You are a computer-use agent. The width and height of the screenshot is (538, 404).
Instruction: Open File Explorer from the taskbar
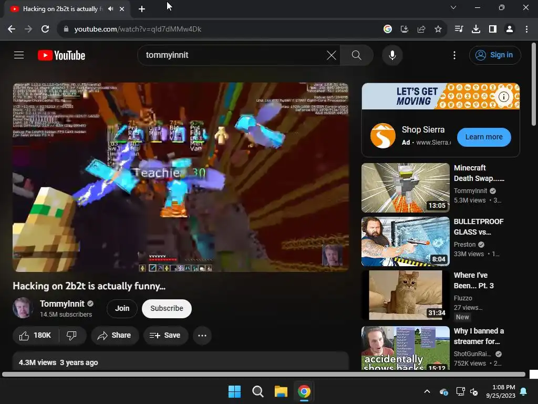point(281,391)
